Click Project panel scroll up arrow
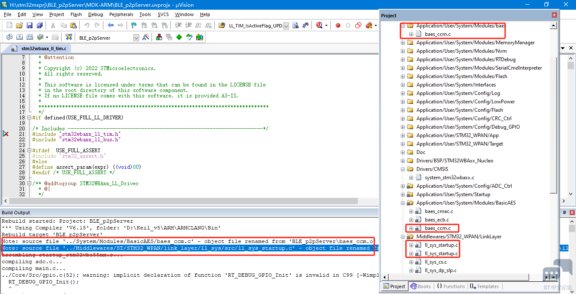This screenshot has height=294, width=576. tap(553, 26)
